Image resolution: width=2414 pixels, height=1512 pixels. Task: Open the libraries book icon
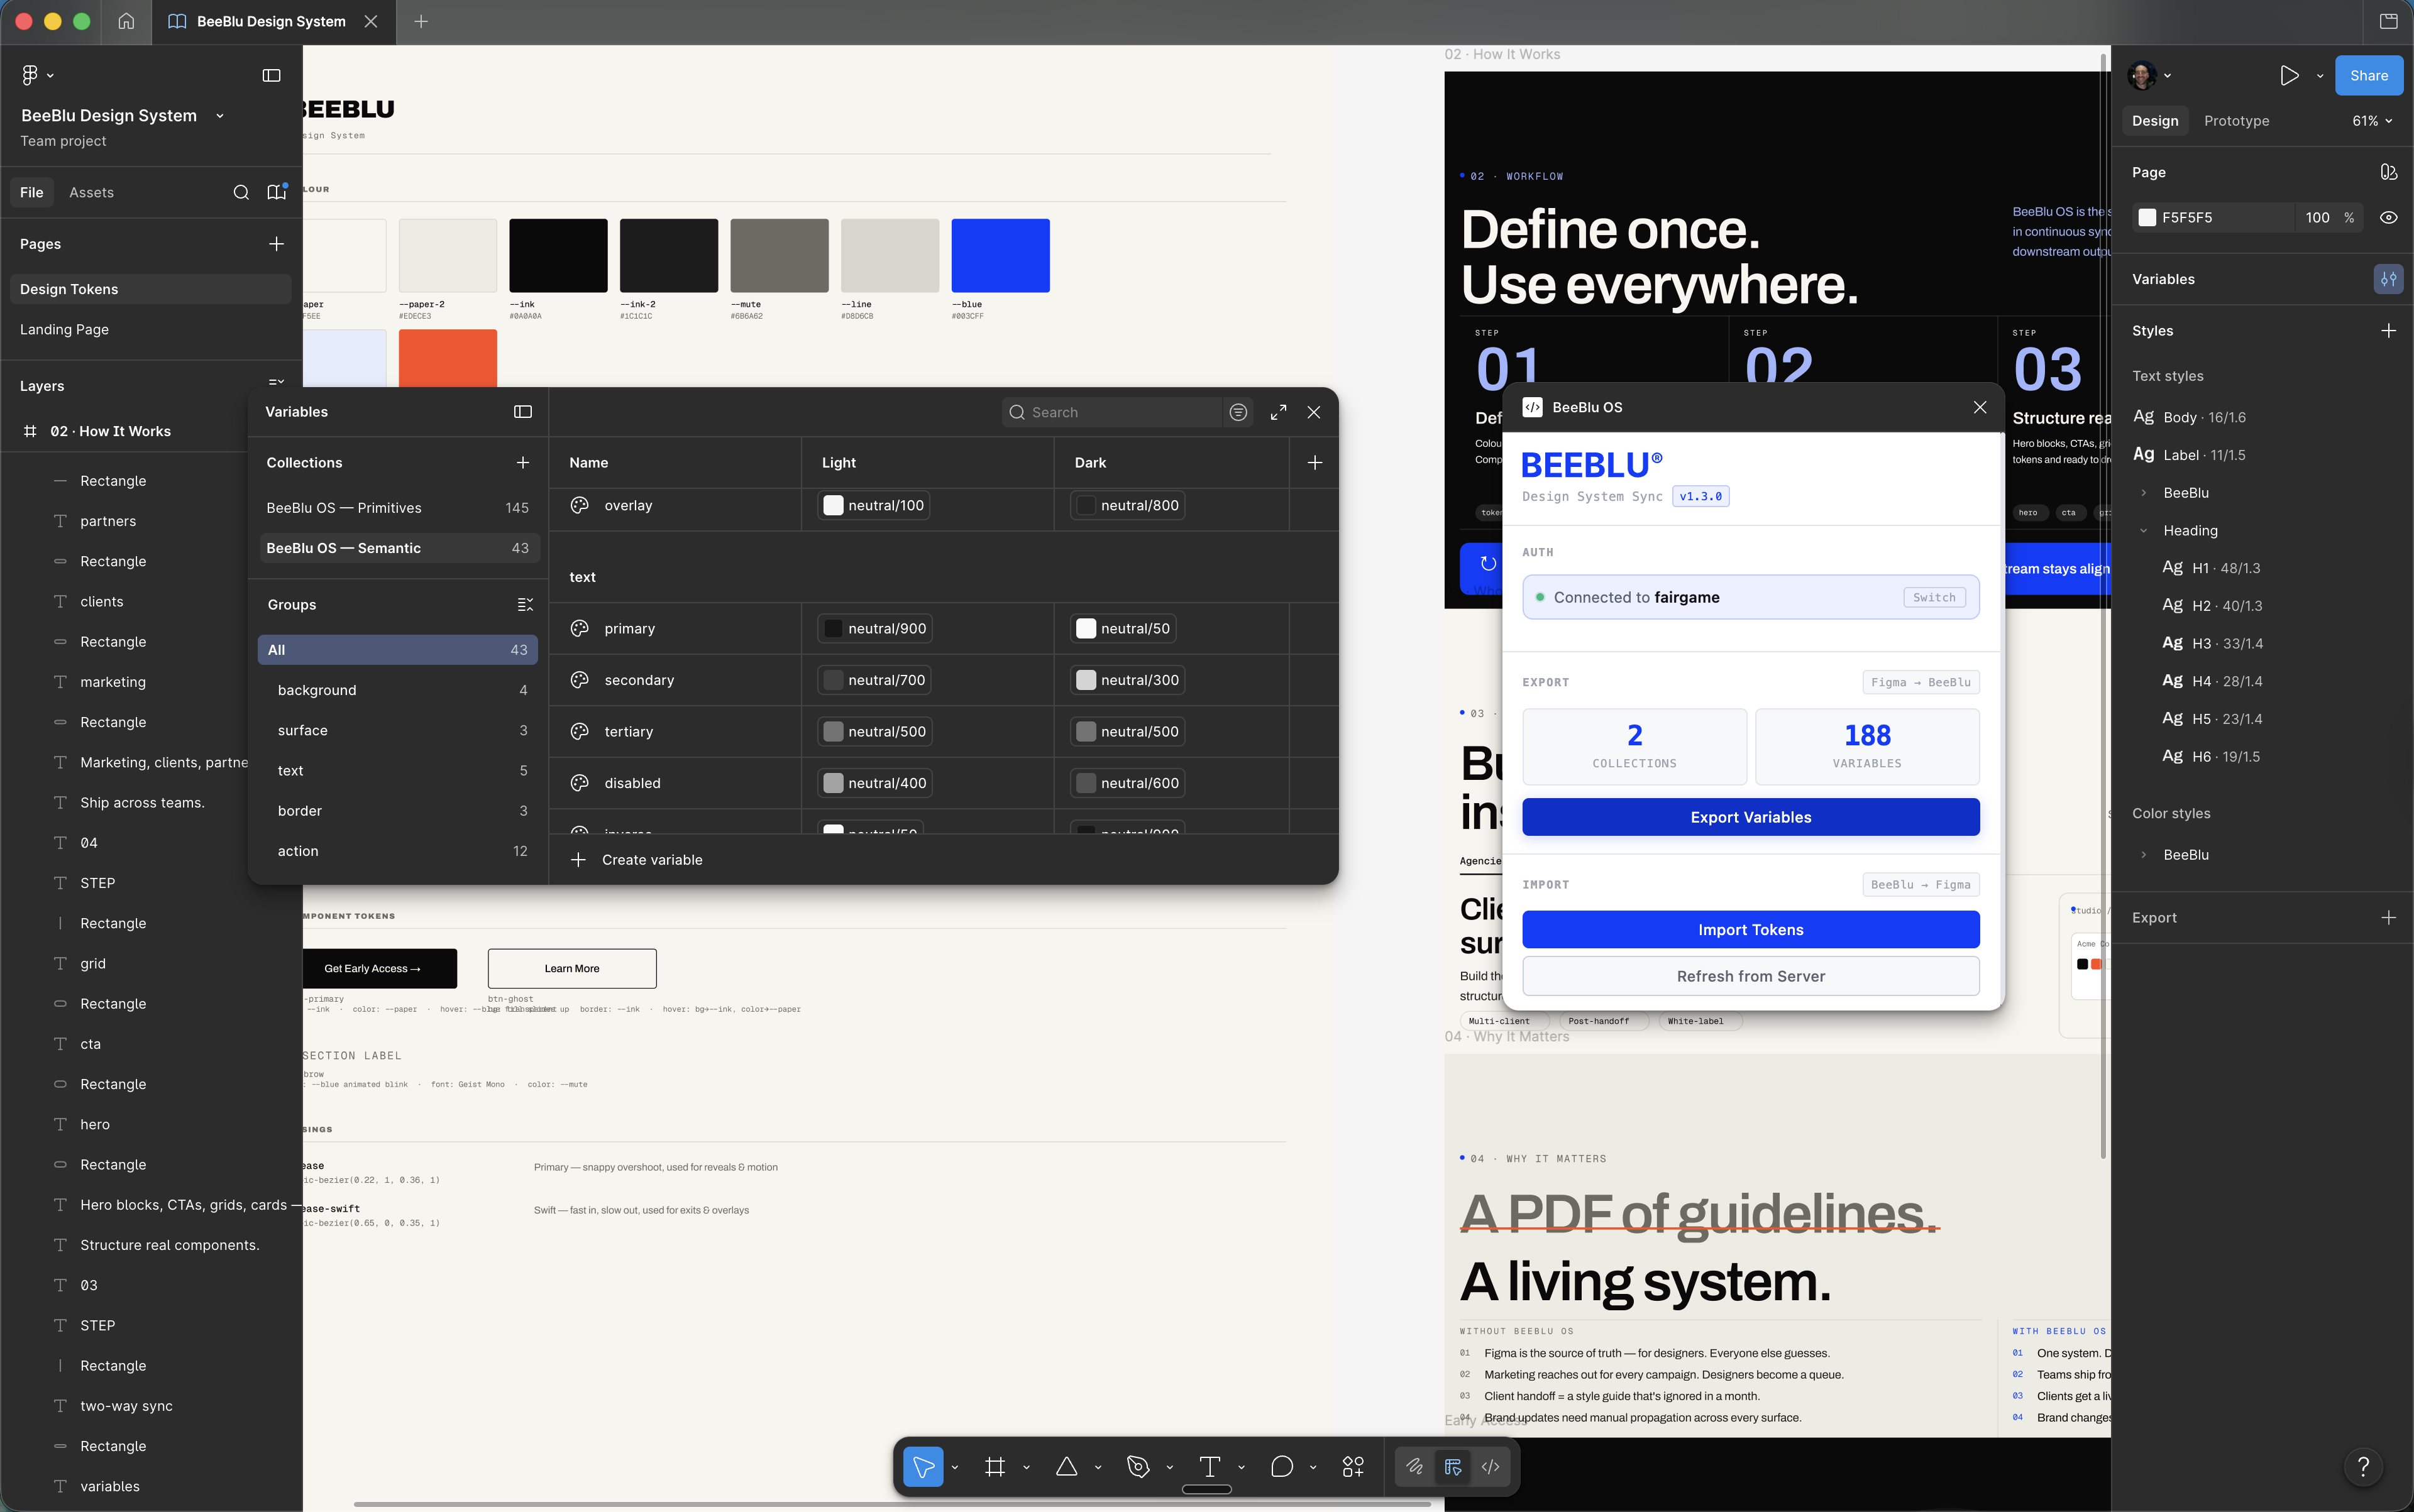(277, 192)
